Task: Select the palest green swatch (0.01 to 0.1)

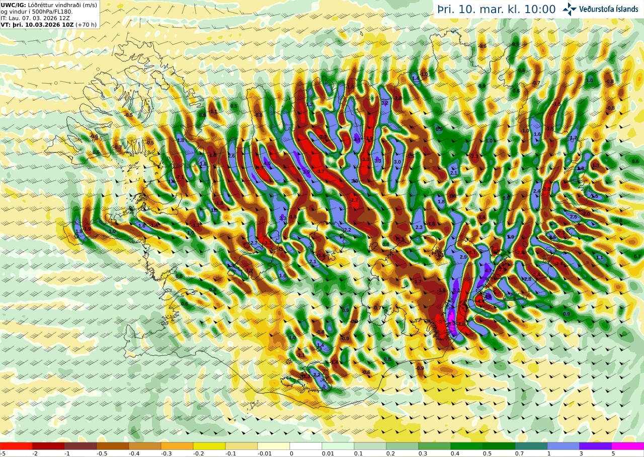Action: 338,446
